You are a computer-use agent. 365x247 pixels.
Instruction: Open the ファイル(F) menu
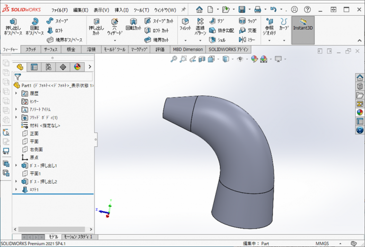tap(60, 10)
